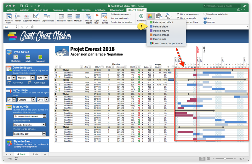Open the Date de départ day dropdown
Viewport: 252px width, 164px height.
point(14,78)
